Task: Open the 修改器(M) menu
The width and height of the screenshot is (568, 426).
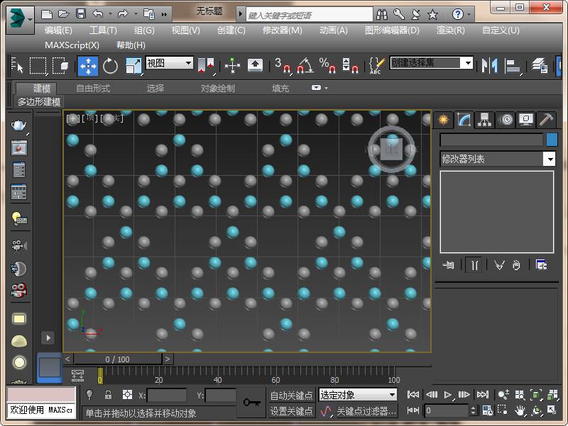Action: pyautogui.click(x=283, y=30)
